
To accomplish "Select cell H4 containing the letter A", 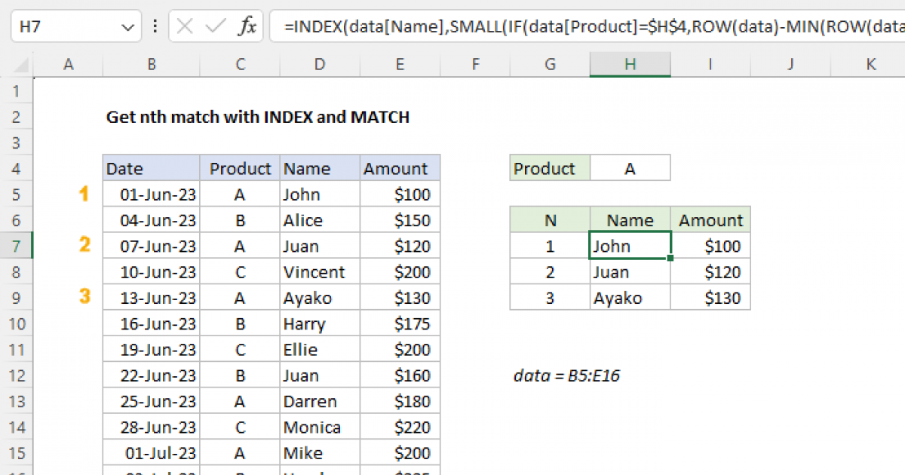I will click(x=630, y=167).
